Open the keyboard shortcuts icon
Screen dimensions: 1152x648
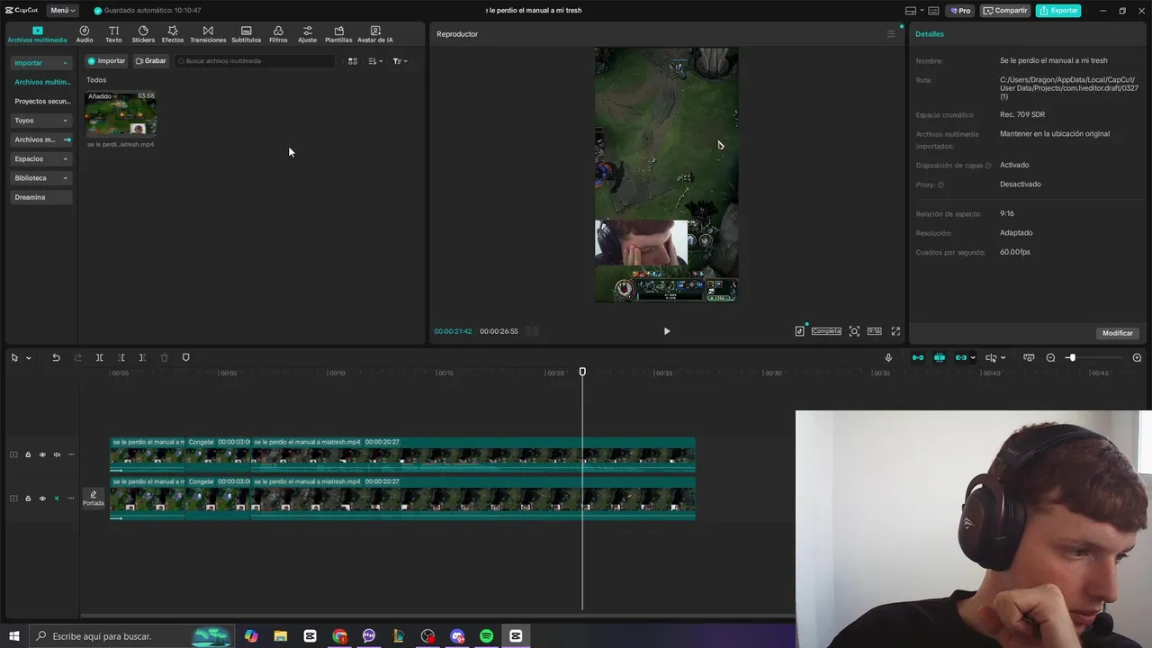click(933, 11)
